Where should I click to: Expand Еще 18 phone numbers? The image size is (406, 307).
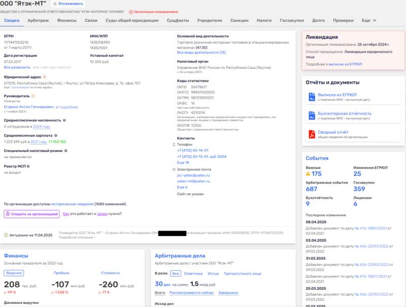tap(183, 163)
